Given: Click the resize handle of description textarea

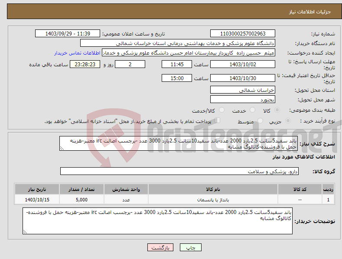Looking at the screenshot, I should point(62,148).
